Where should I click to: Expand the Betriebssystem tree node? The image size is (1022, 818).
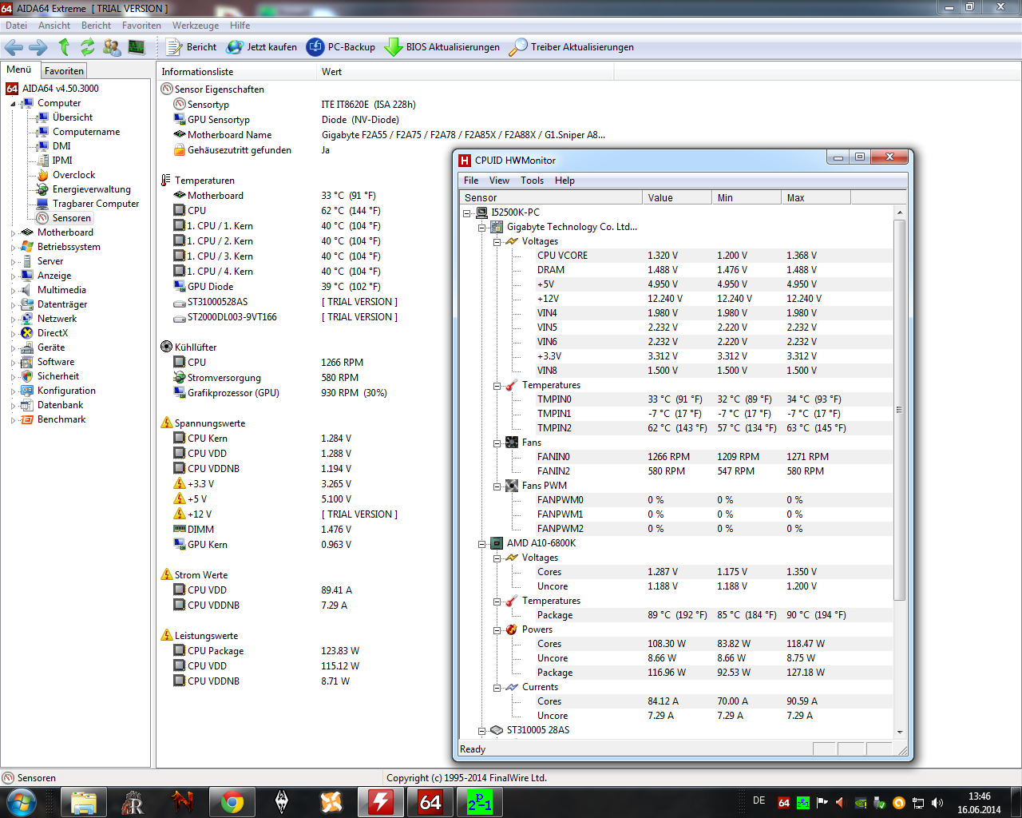point(14,248)
